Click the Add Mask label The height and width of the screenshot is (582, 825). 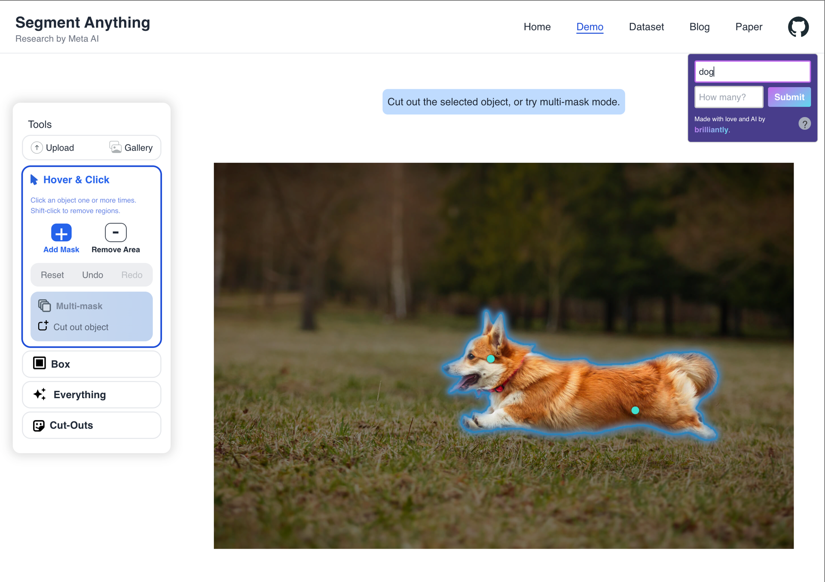click(61, 250)
